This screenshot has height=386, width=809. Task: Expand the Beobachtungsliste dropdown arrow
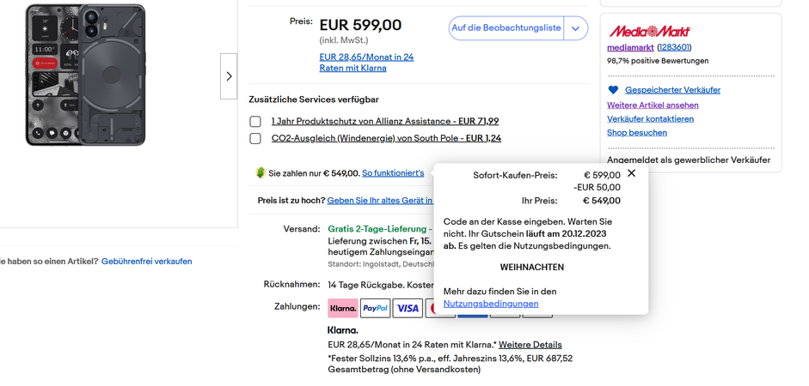pos(575,28)
